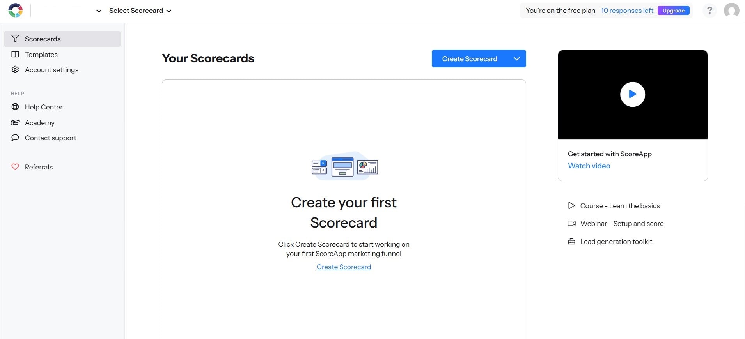Open the help question mark icon
745x339 pixels.
[x=710, y=11]
